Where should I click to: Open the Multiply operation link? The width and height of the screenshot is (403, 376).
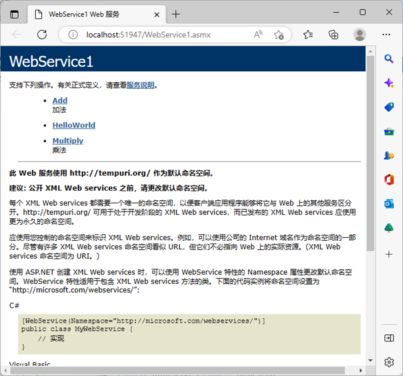point(68,141)
